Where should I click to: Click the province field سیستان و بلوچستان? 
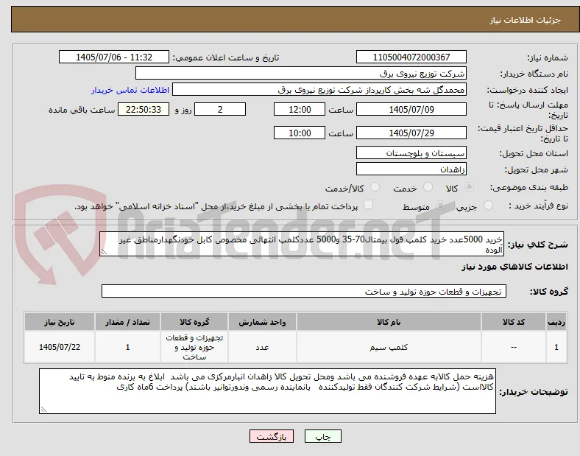click(411, 153)
